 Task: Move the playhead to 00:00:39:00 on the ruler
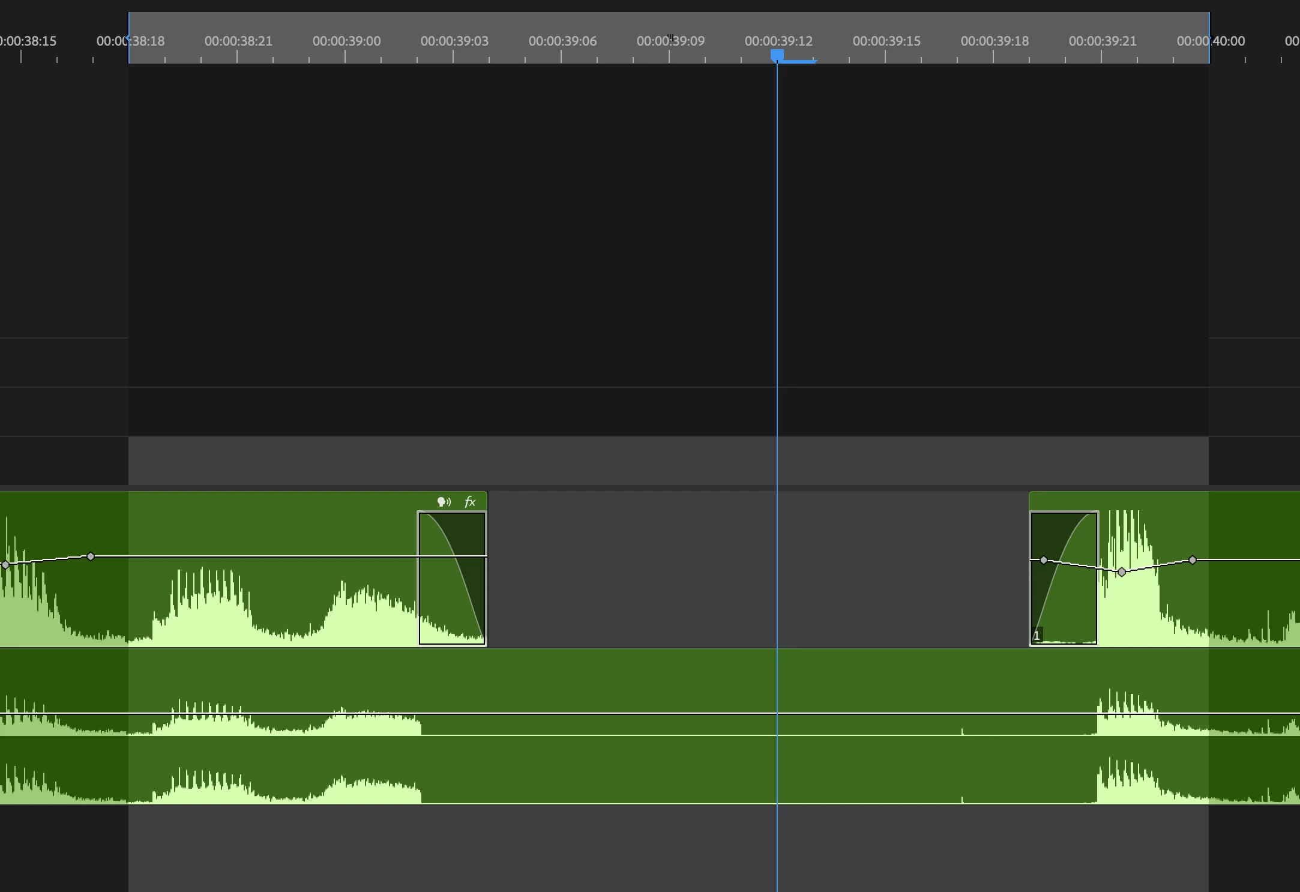(x=345, y=55)
